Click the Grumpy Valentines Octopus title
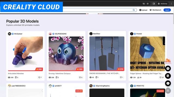The width and height of the screenshot is (174, 97). 60,74
